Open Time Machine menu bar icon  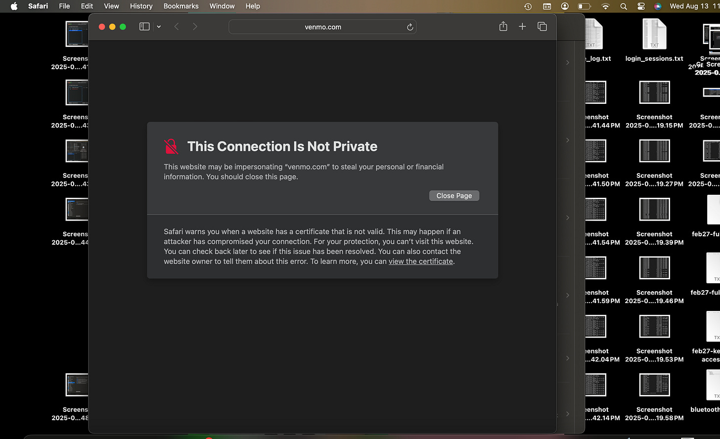coord(528,6)
